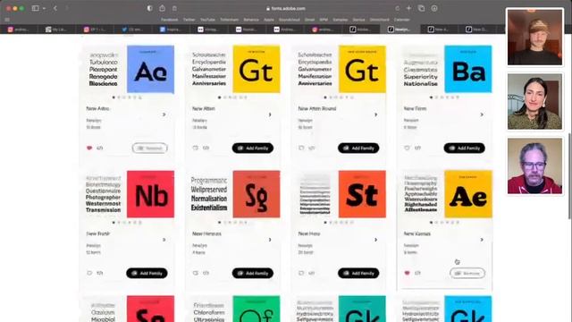Click bottom video participant with glasses
This screenshot has width=572, height=322.
[x=534, y=166]
